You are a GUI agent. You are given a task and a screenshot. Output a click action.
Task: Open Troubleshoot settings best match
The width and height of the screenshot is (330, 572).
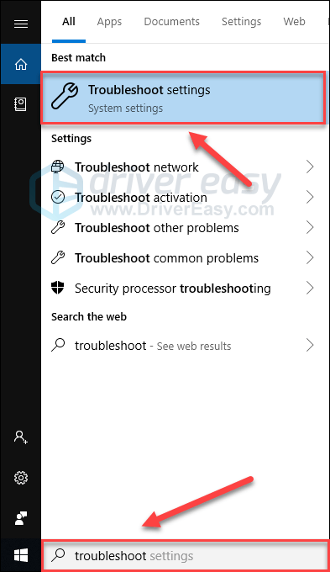click(x=182, y=98)
